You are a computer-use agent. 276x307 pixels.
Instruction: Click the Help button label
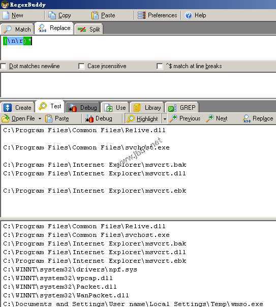click(x=200, y=15)
